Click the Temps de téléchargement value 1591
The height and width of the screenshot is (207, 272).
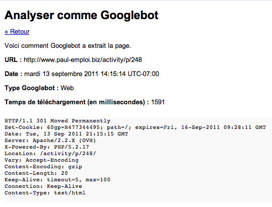pyautogui.click(x=158, y=102)
